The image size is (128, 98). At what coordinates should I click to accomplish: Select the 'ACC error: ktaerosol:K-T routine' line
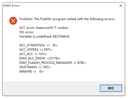pos(44,28)
